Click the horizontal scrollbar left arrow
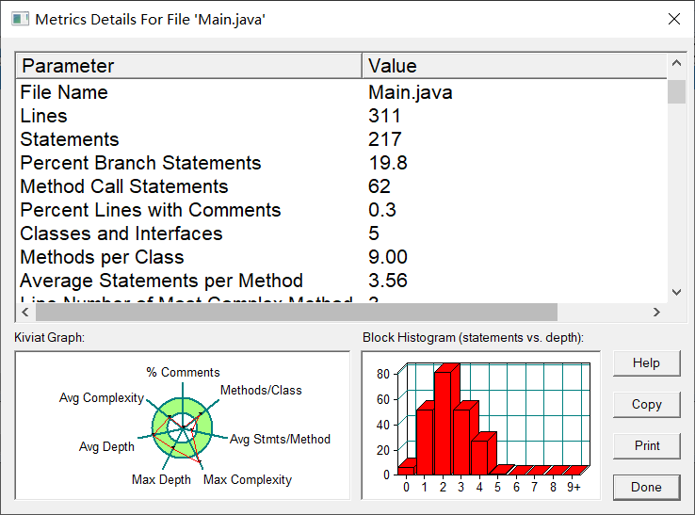Screen dimensions: 695x515 click(x=25, y=312)
